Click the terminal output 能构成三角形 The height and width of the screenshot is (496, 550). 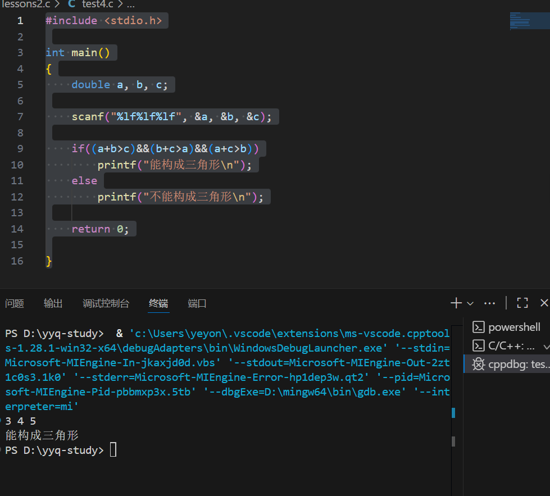(42, 436)
